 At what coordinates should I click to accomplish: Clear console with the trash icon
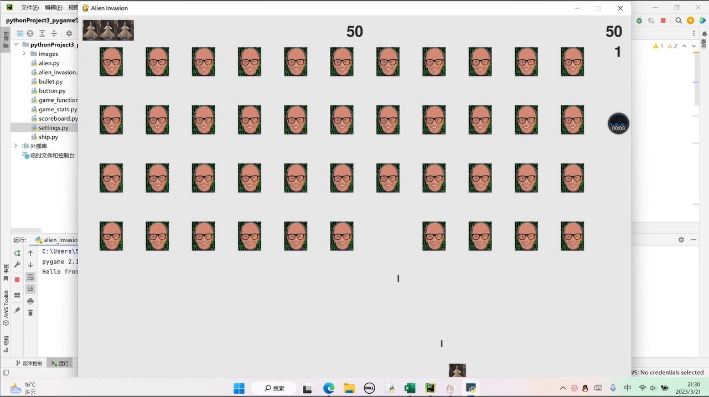click(x=30, y=313)
